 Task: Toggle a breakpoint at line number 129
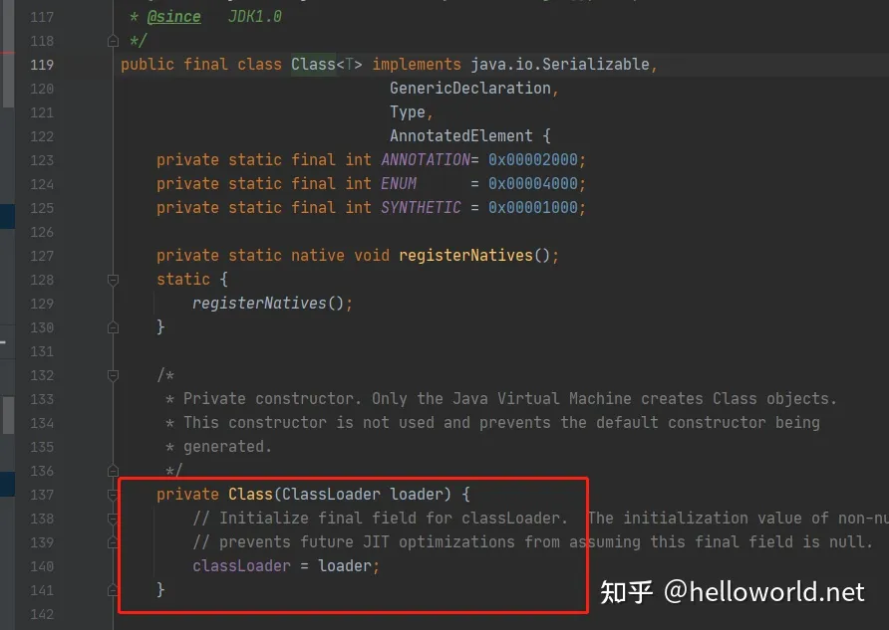[x=42, y=304]
